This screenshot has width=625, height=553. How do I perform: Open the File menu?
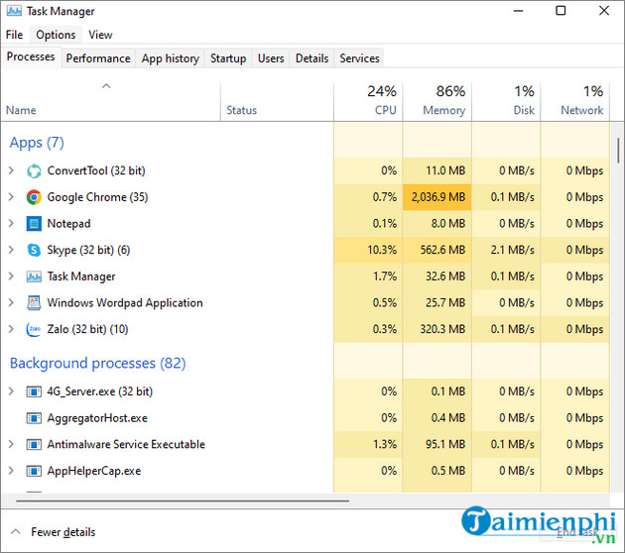(x=14, y=35)
